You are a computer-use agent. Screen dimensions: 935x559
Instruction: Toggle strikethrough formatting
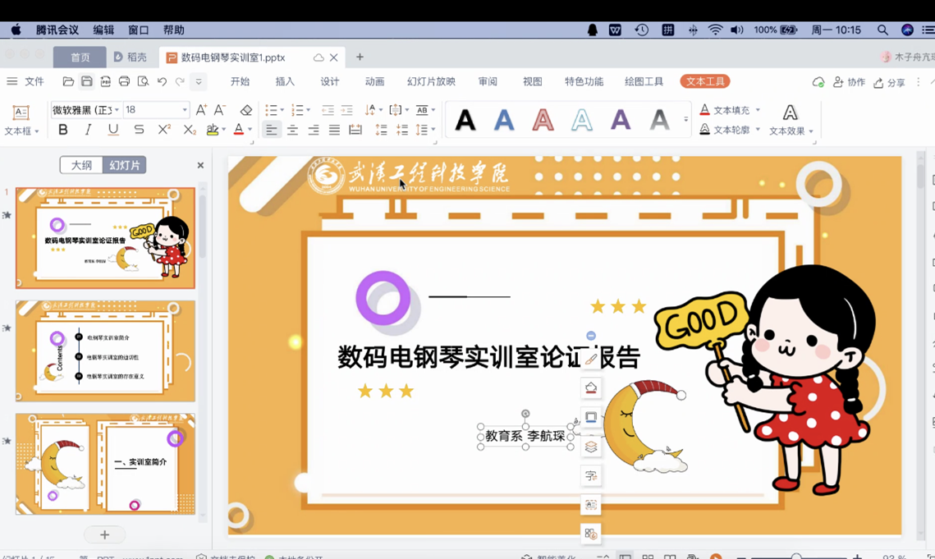[x=139, y=130]
